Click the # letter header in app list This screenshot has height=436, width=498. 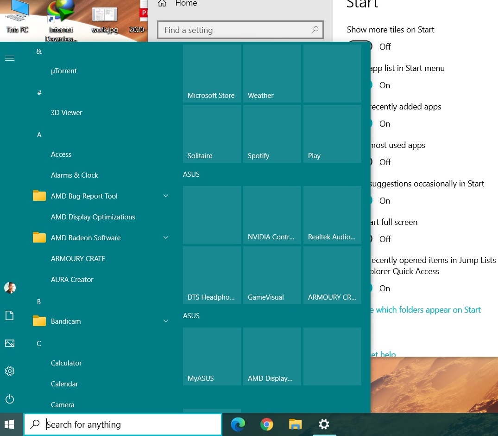pyautogui.click(x=39, y=93)
